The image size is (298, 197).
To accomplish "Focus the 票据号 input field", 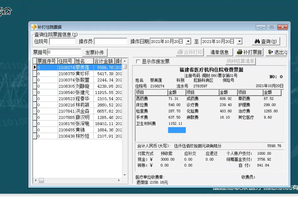I will click(x=64, y=52).
